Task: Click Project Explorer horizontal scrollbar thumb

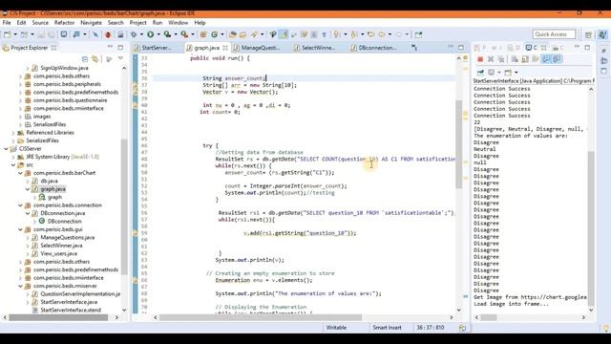Action: [x=58, y=317]
